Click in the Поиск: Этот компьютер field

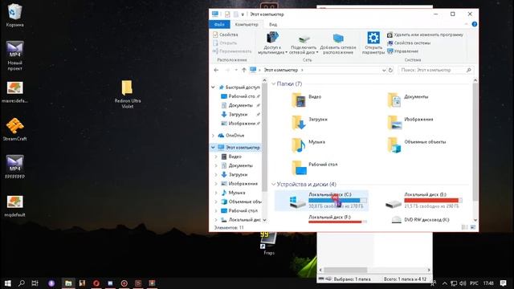(x=436, y=70)
